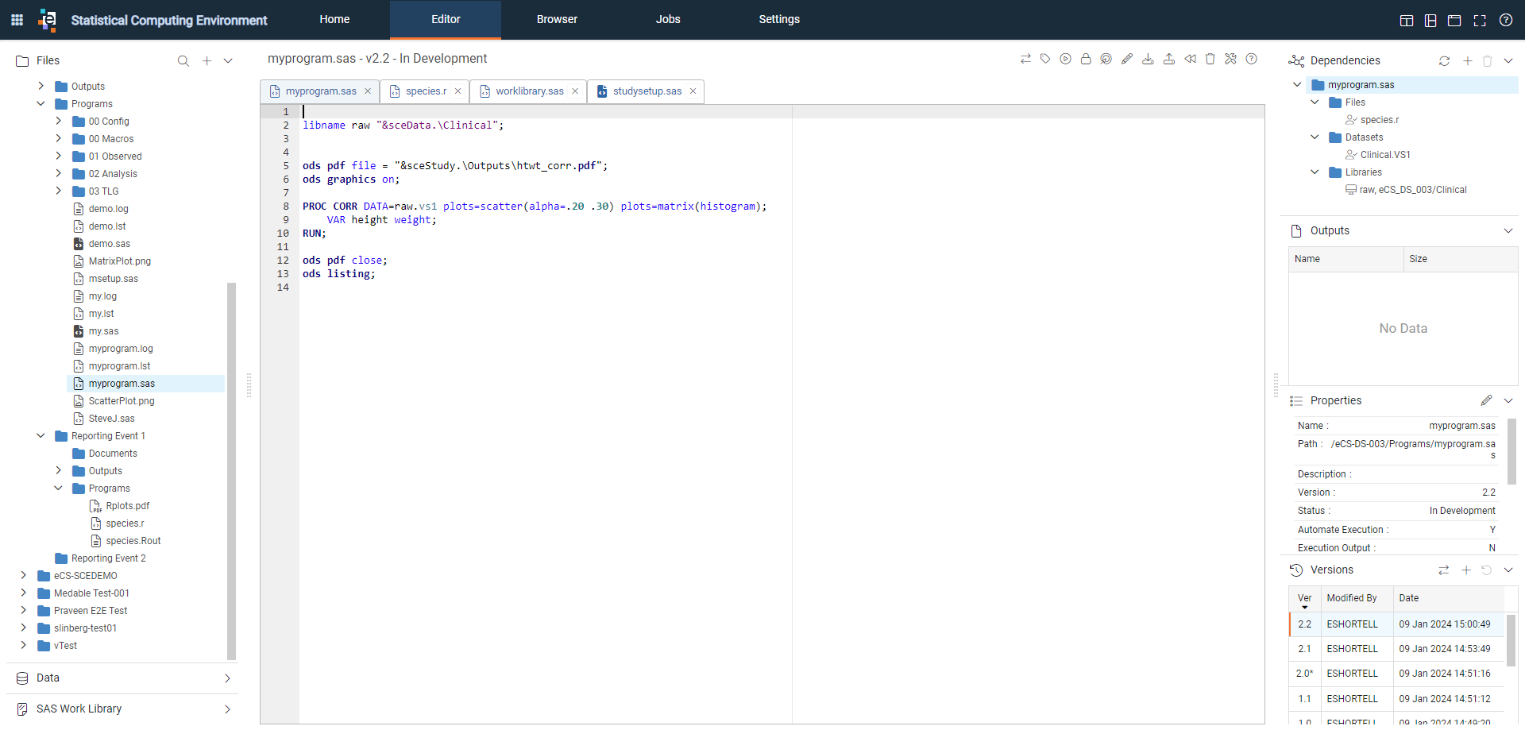Switch to the studysetup.sas tab
1525x730 pixels.
click(647, 91)
